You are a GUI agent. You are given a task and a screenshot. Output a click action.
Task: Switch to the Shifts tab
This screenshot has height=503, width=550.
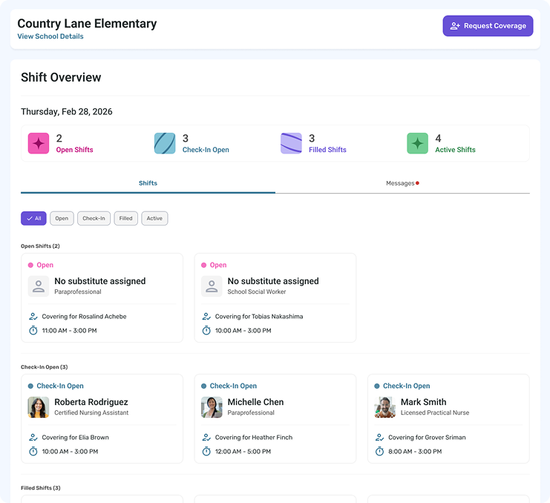point(148,183)
